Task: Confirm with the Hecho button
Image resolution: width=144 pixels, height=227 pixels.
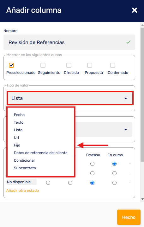Action: pos(129,217)
